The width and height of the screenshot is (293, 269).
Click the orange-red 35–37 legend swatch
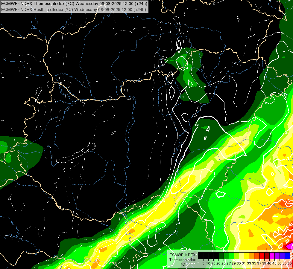pyautogui.click(x=257, y=256)
